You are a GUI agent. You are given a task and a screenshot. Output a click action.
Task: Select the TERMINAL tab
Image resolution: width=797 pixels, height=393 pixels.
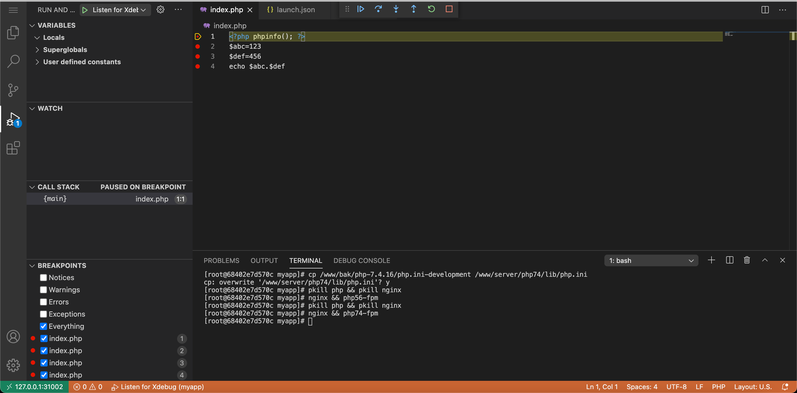[306, 260]
